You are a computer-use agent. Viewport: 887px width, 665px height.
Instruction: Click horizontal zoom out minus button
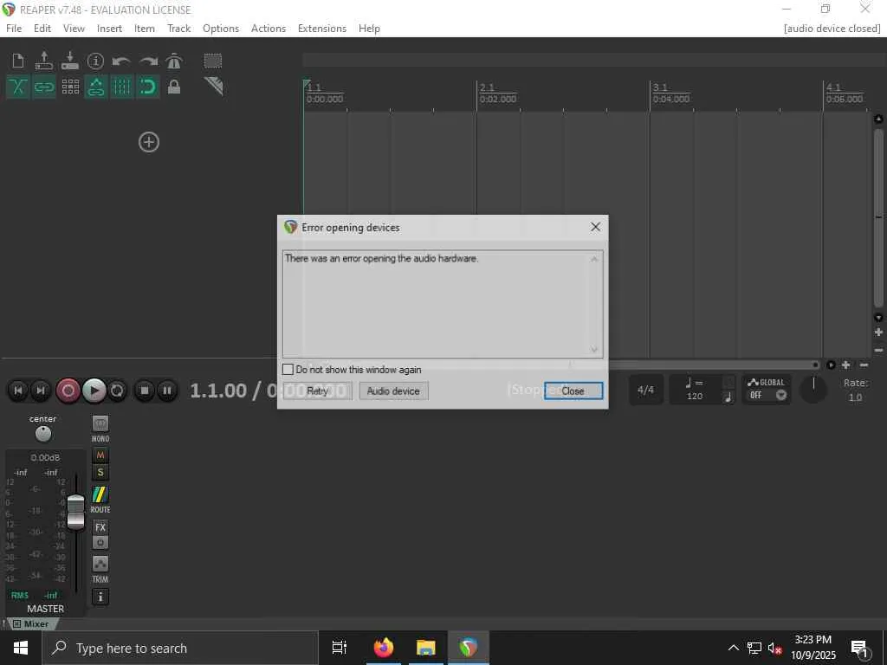click(x=864, y=365)
